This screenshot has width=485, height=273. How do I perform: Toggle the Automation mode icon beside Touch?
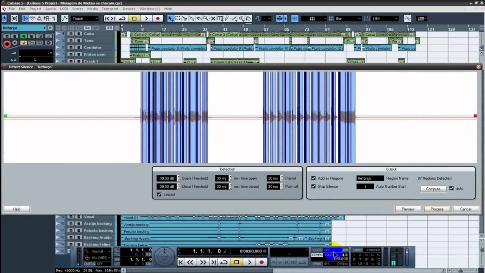coord(65,18)
